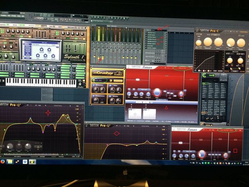This screenshot has height=187, width=249.
Task: Toggle band enable button in lower Saturn window
Action: coord(174,151)
